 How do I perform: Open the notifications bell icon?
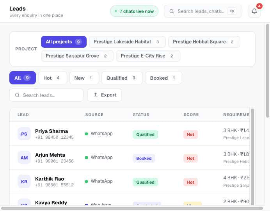pos(254,11)
